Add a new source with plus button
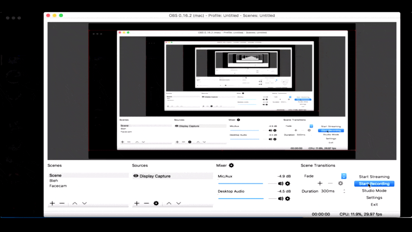 [137, 203]
